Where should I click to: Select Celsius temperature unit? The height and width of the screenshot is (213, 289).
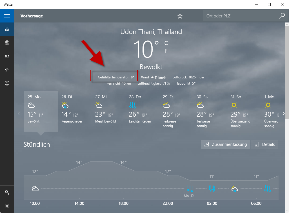[x=166, y=43]
